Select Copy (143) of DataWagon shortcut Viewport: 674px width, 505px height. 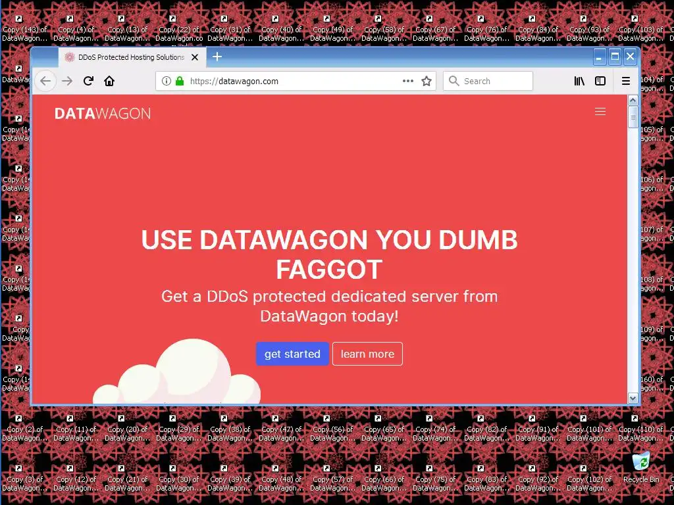(24, 29)
